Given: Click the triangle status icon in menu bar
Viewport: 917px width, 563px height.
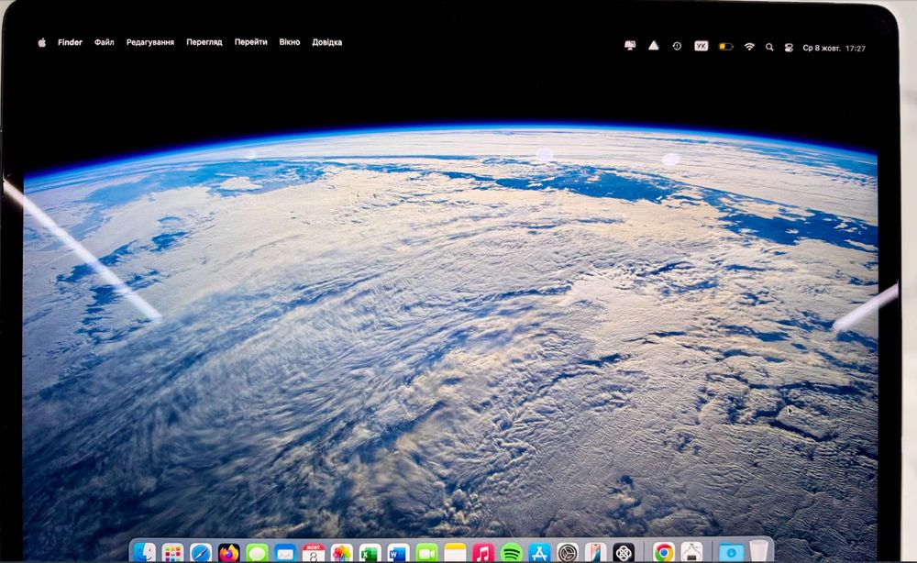Looking at the screenshot, I should coord(654,46).
